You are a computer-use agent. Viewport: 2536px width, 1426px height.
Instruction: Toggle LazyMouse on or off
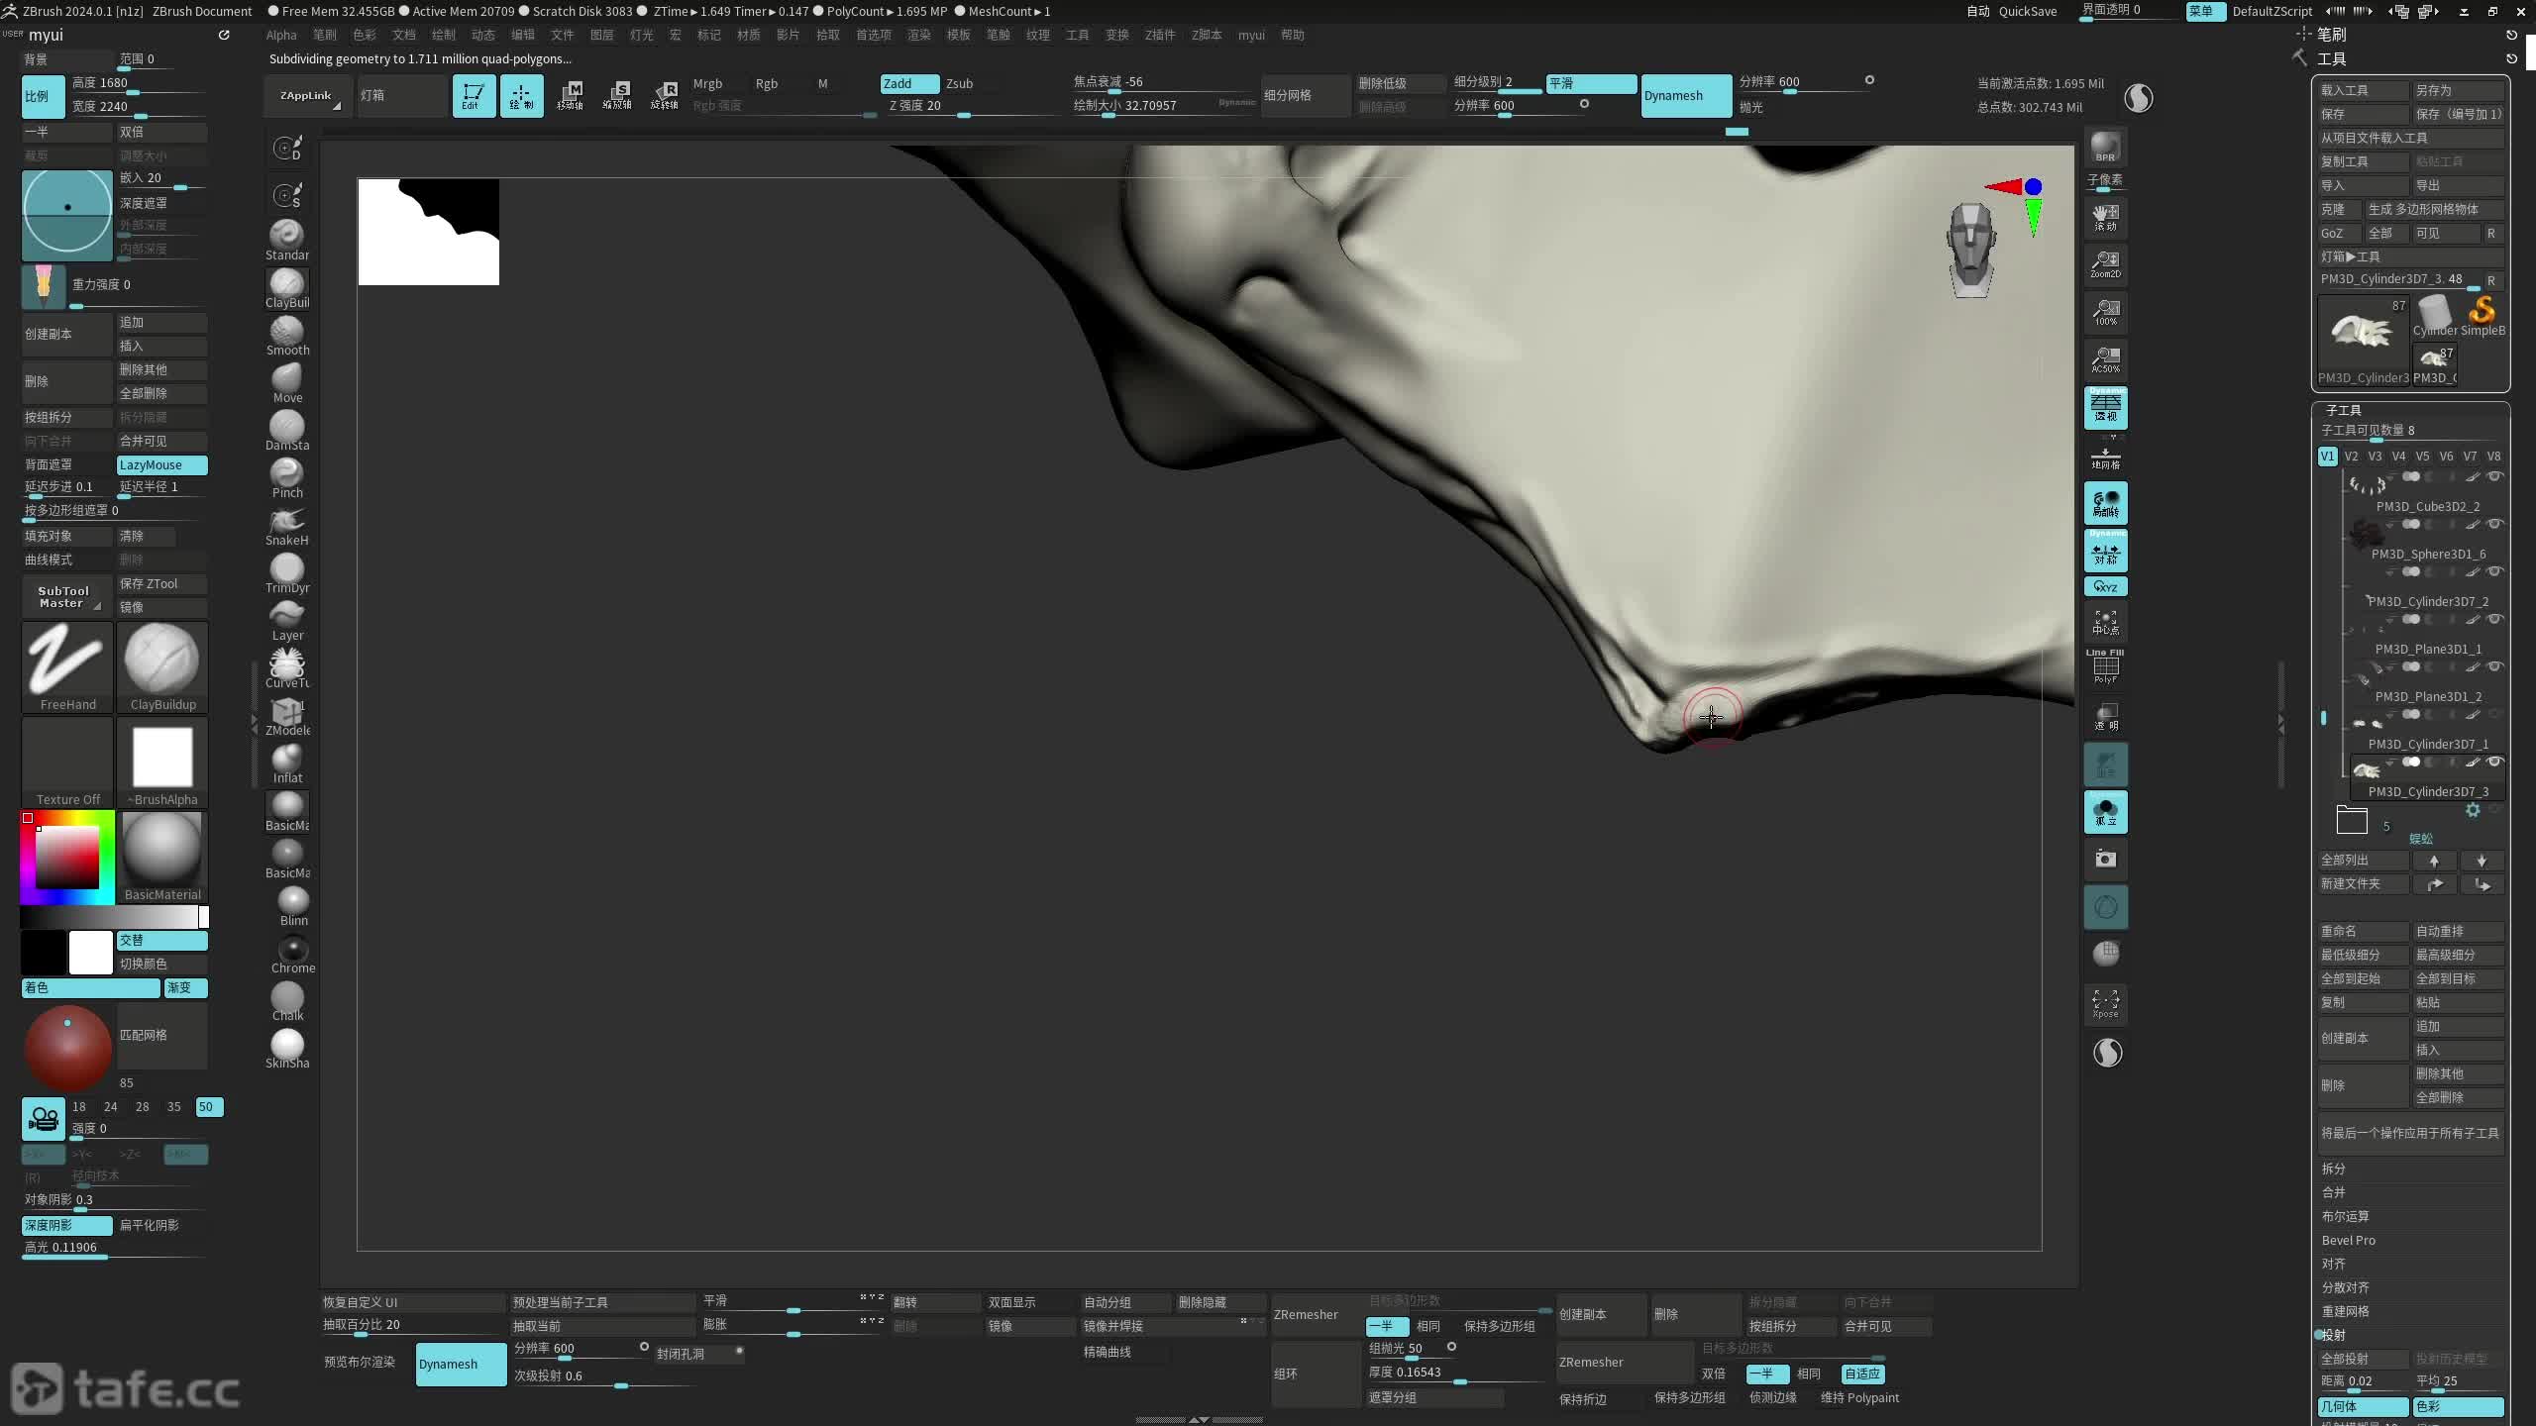click(x=161, y=464)
